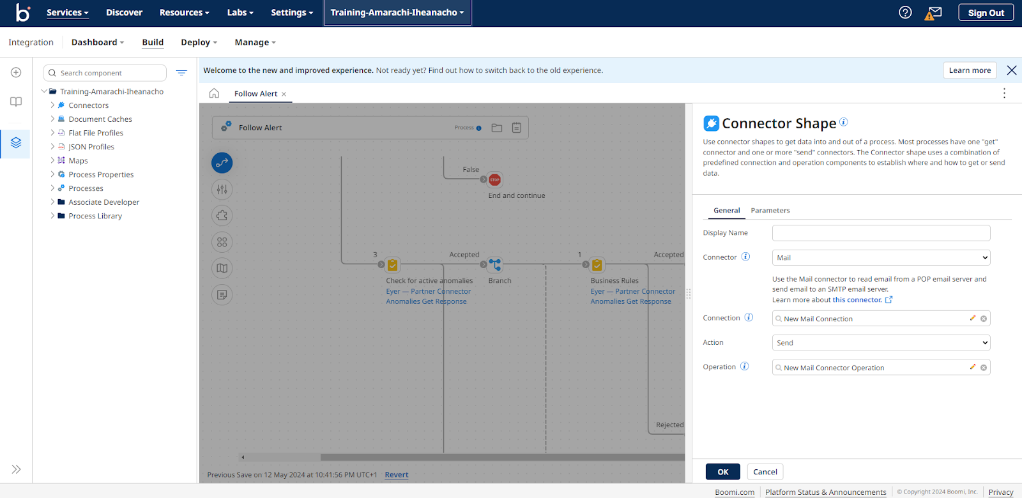Screen dimensions: 1022x498
Task: Go to the home tab icon
Action: tap(214, 93)
